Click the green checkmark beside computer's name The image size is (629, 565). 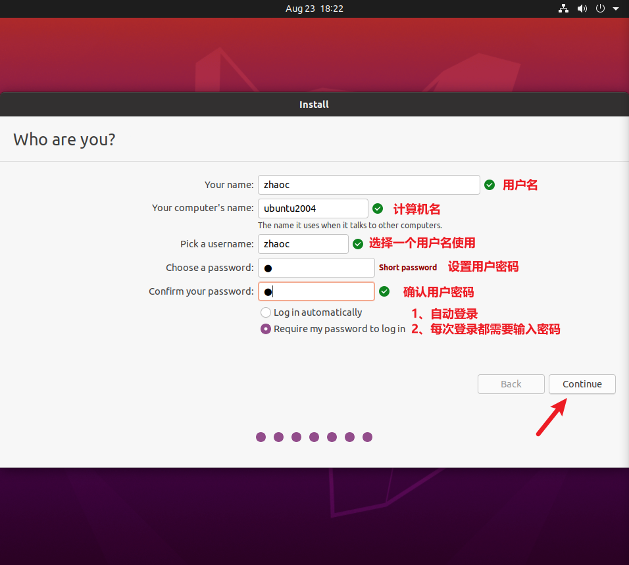pos(378,209)
